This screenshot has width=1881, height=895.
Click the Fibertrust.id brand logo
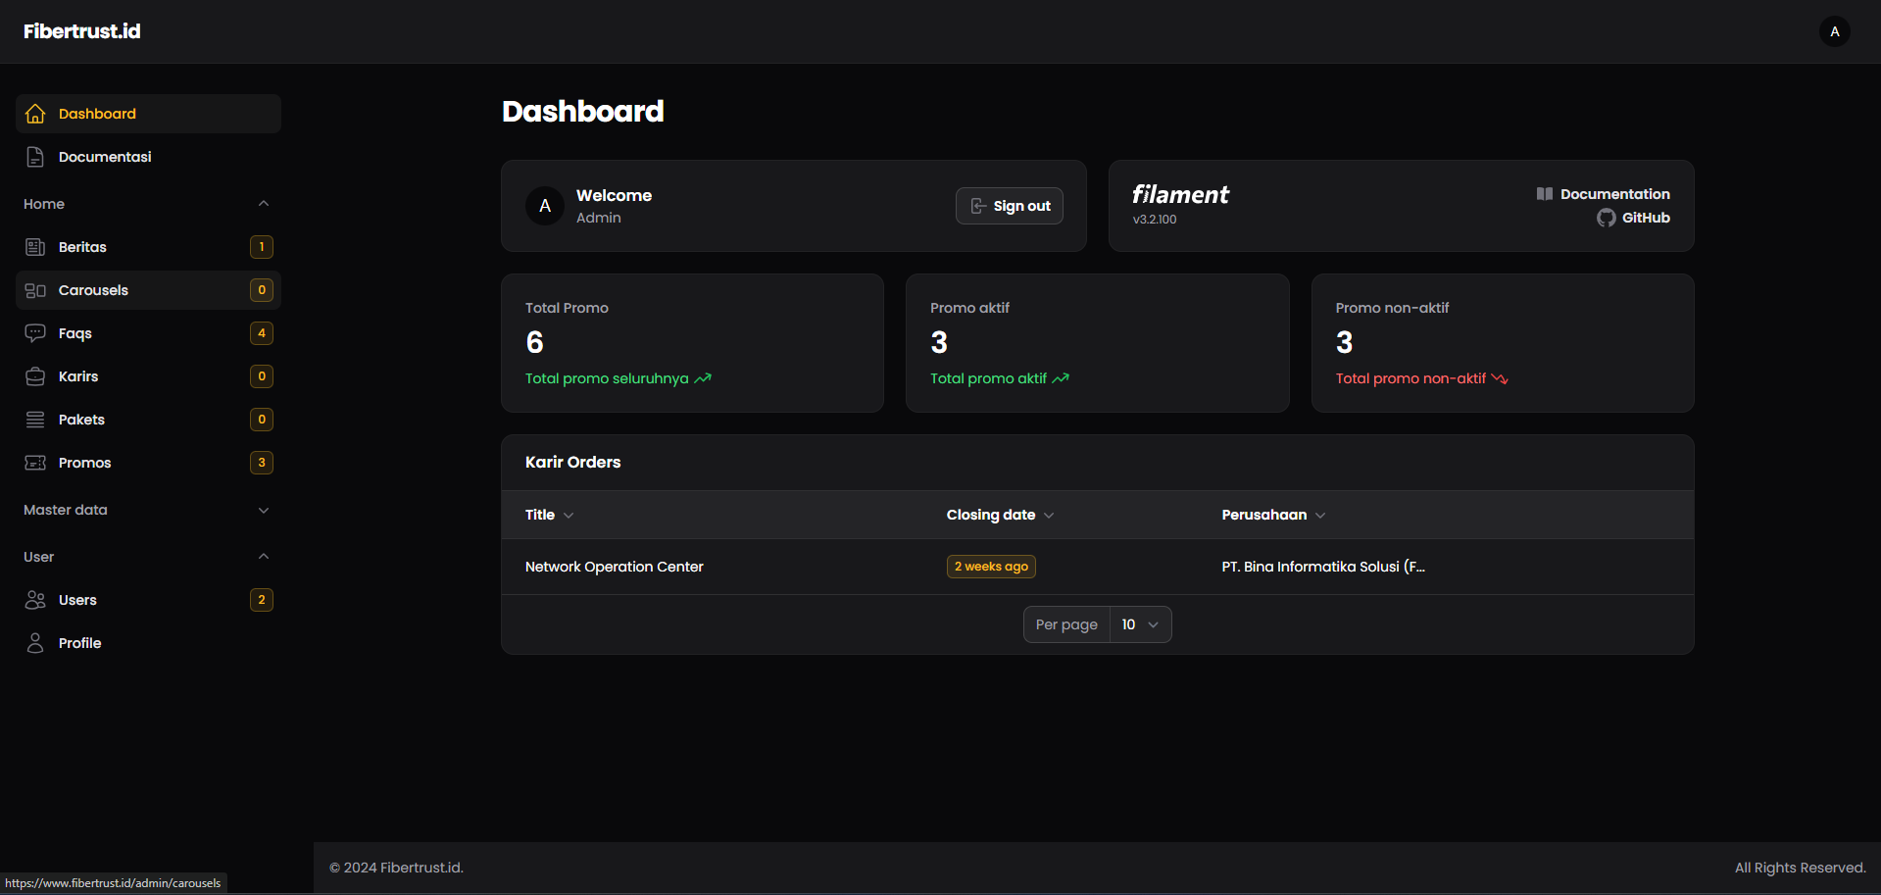pyautogui.click(x=82, y=31)
